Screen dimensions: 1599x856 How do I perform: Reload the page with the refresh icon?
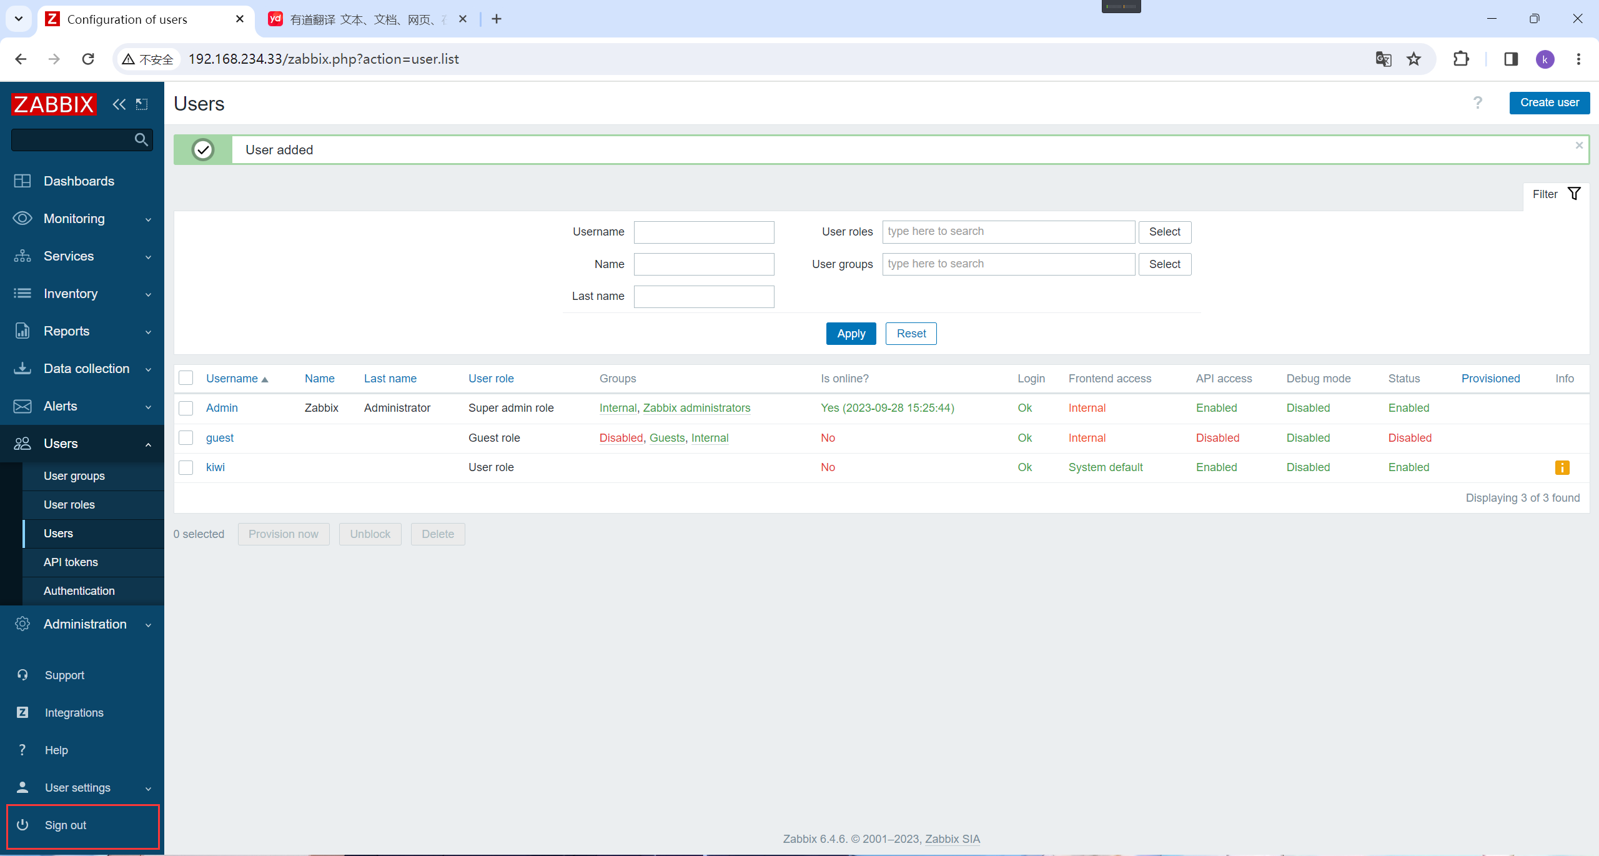(x=88, y=59)
